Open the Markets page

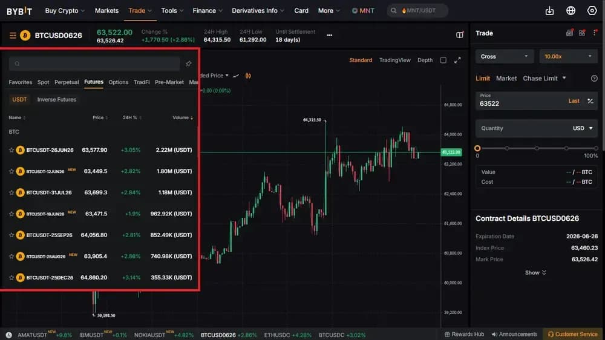tap(106, 11)
